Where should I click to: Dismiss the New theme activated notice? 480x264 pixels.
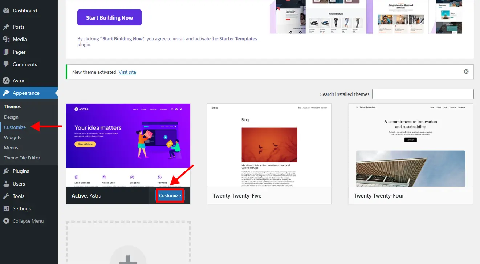click(466, 72)
